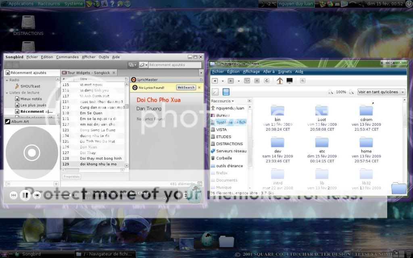
Task: Open search engine dropdown in Songbird
Action: point(144,65)
